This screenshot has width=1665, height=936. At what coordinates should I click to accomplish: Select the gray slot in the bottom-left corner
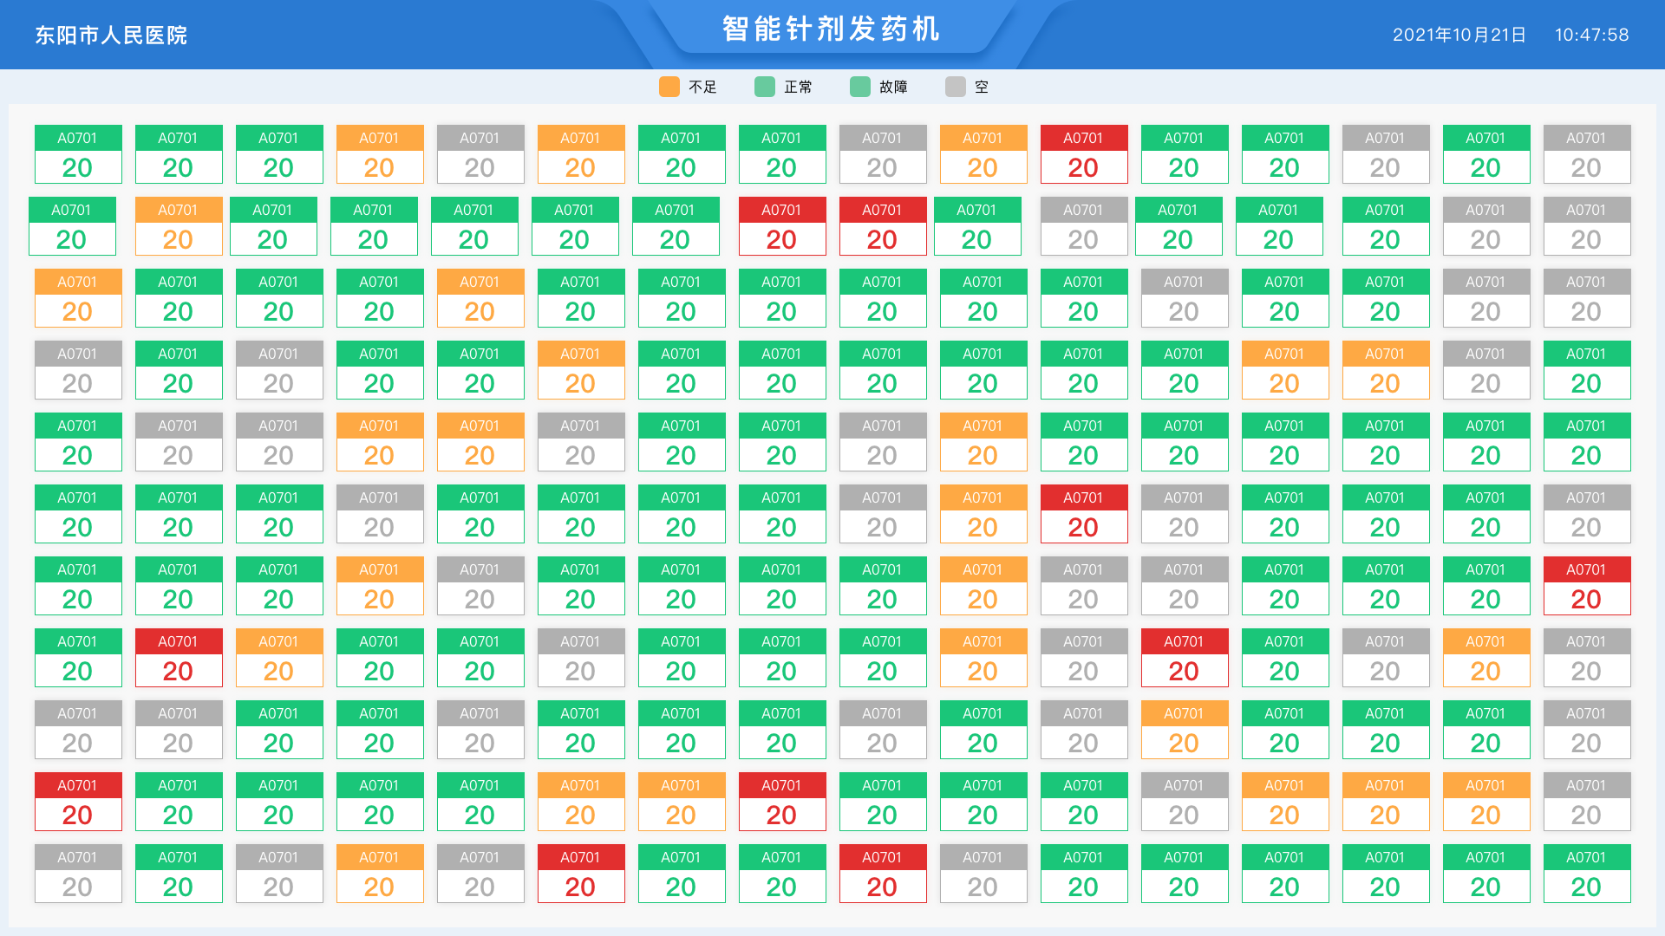tap(77, 874)
